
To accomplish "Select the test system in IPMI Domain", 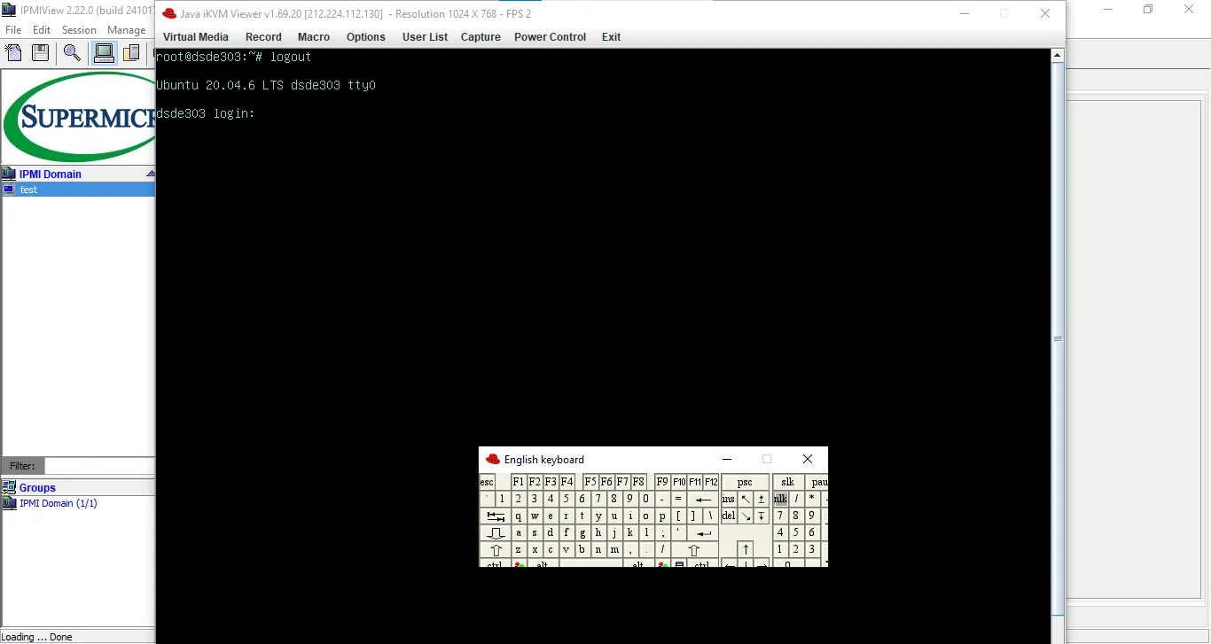I will [29, 190].
